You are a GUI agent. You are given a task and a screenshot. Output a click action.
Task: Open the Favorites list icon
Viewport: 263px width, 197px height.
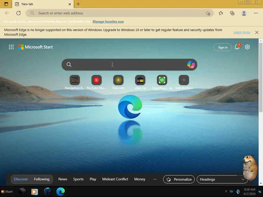tap(221, 13)
